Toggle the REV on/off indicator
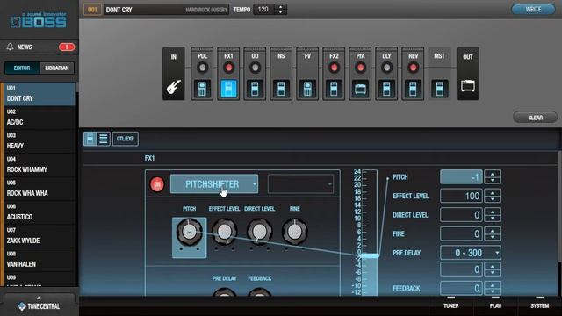Screen dimensions: 562x316 413,68
